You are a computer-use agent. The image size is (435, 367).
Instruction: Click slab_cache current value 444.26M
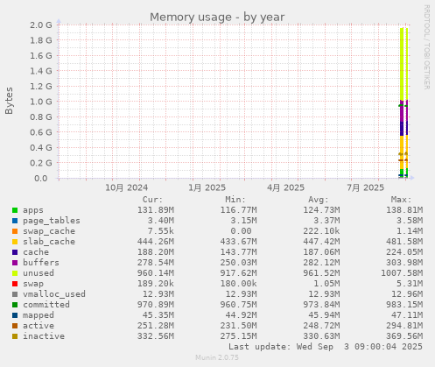156,242
